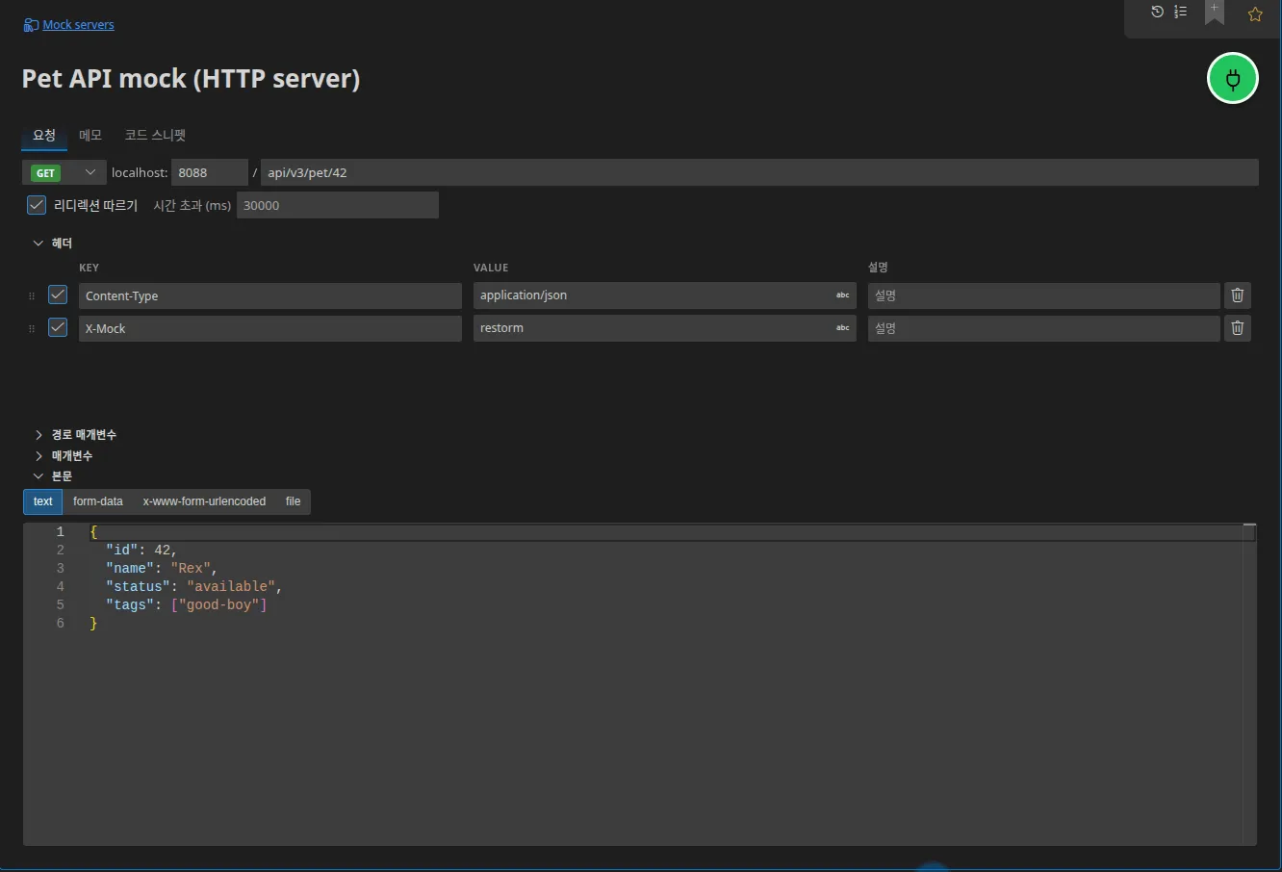Select the text body type tab
1282x872 pixels.
[x=43, y=501]
